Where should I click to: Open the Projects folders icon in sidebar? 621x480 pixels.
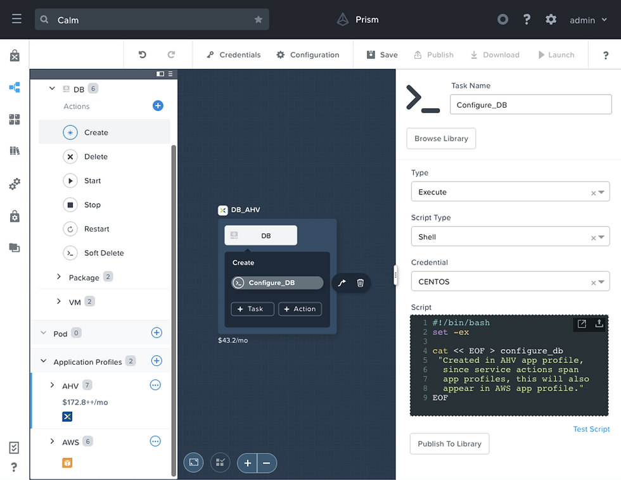pos(15,248)
